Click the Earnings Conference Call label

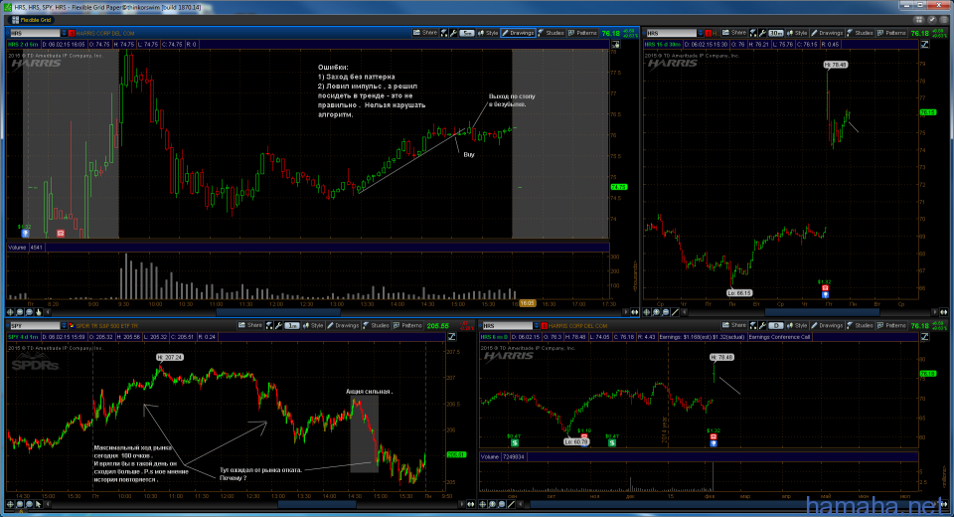pyautogui.click(x=779, y=337)
